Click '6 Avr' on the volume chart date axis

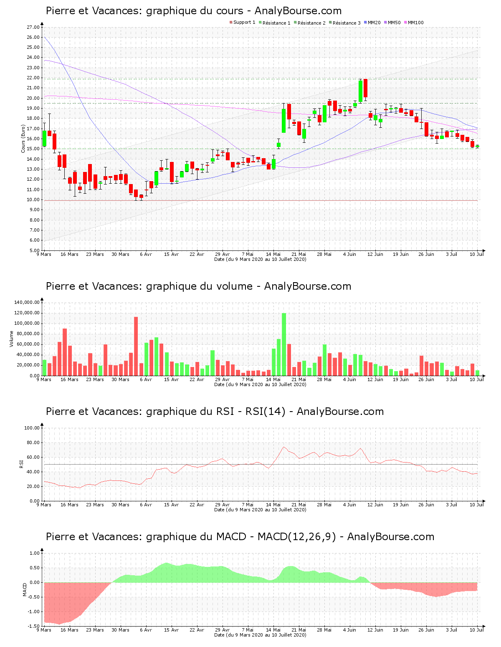point(146,379)
